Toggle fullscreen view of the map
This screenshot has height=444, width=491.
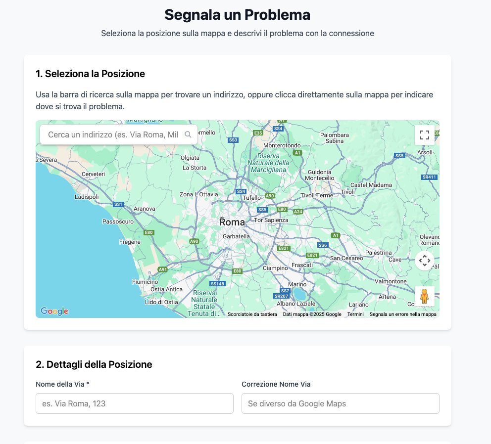click(424, 135)
